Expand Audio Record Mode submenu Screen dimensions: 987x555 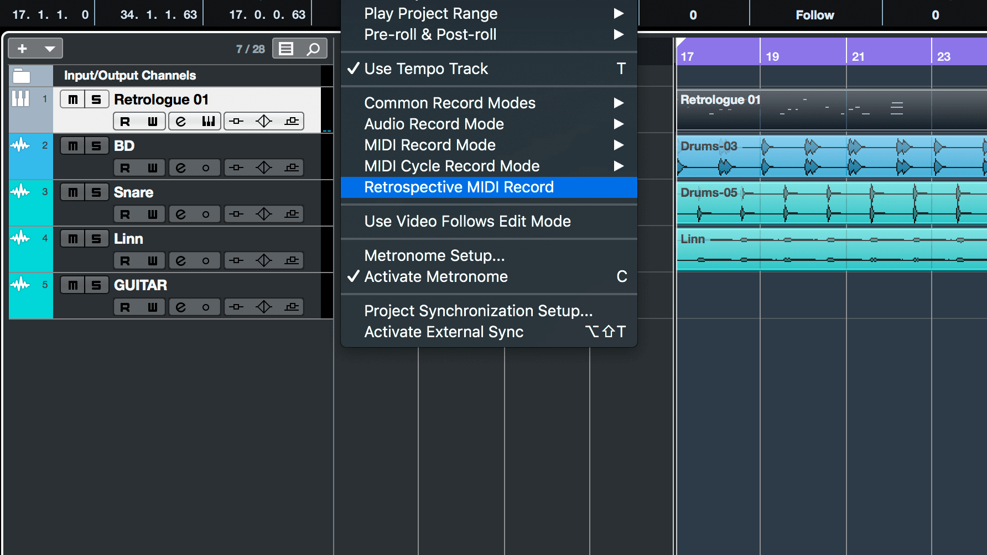pyautogui.click(x=489, y=124)
